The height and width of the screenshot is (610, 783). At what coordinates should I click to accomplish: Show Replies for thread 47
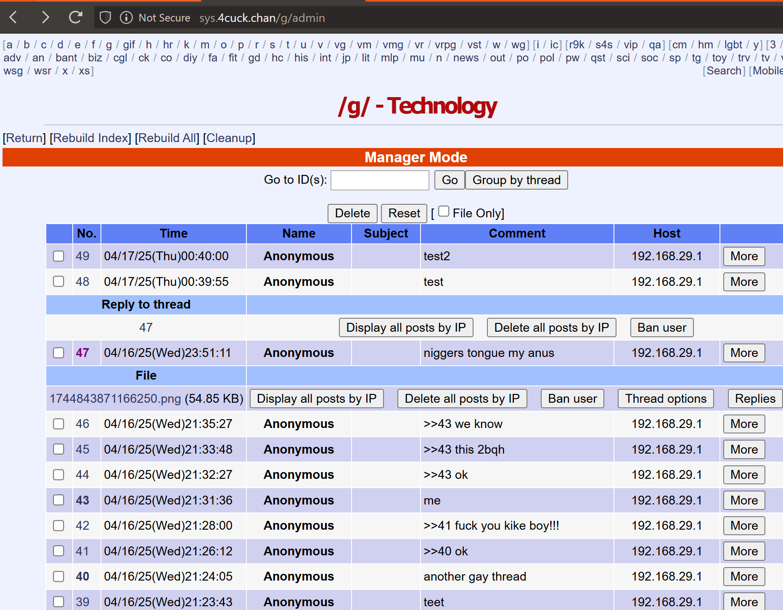754,399
